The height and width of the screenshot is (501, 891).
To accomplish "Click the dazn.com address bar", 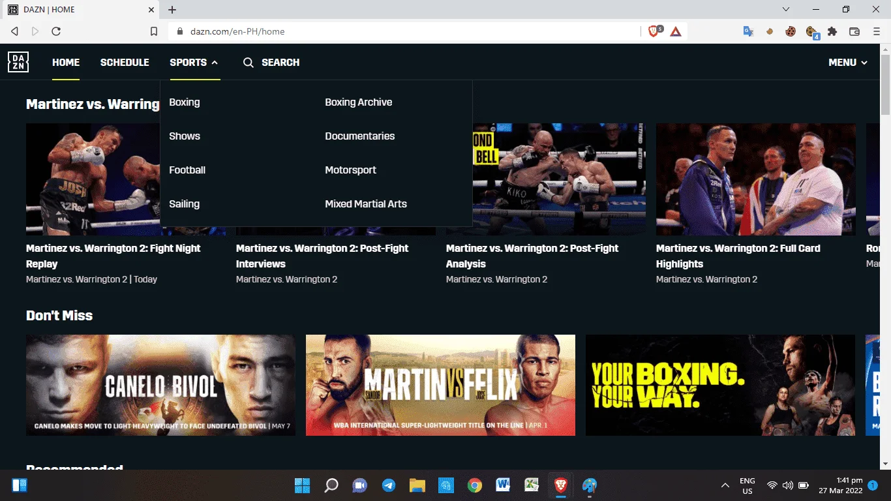I will tap(404, 31).
